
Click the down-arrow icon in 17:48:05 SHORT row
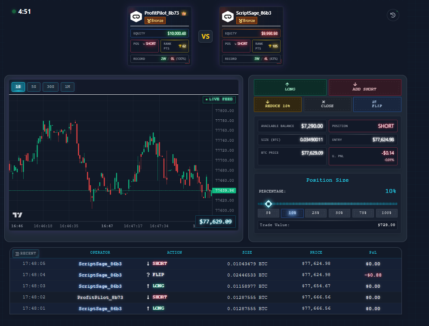148,264
